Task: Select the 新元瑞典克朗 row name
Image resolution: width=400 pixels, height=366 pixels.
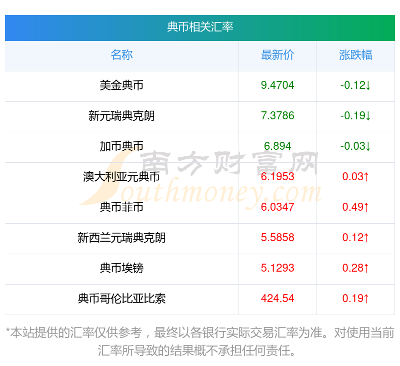Action: click(x=121, y=116)
